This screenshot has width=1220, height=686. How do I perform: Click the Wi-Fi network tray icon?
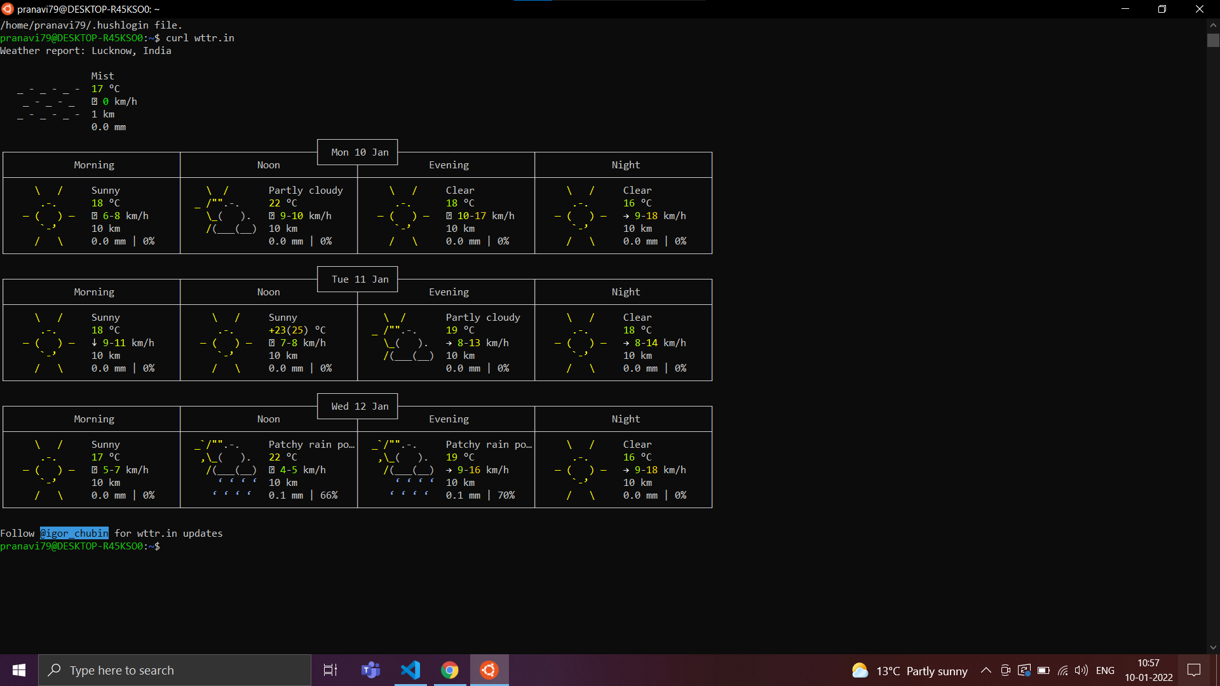click(x=1062, y=670)
